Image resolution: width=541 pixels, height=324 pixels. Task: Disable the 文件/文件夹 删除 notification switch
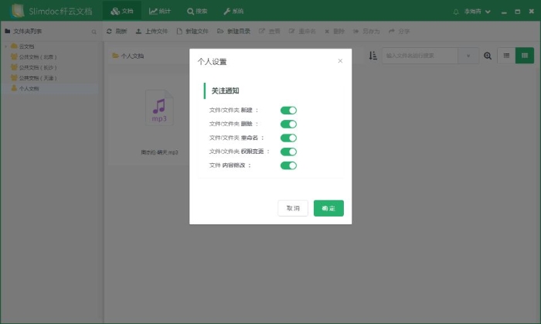pos(288,124)
